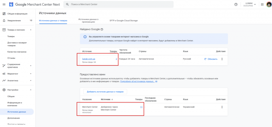Collapse the Товары и магазин section
Viewport: 272px width, 127px height.
tap(31, 30)
